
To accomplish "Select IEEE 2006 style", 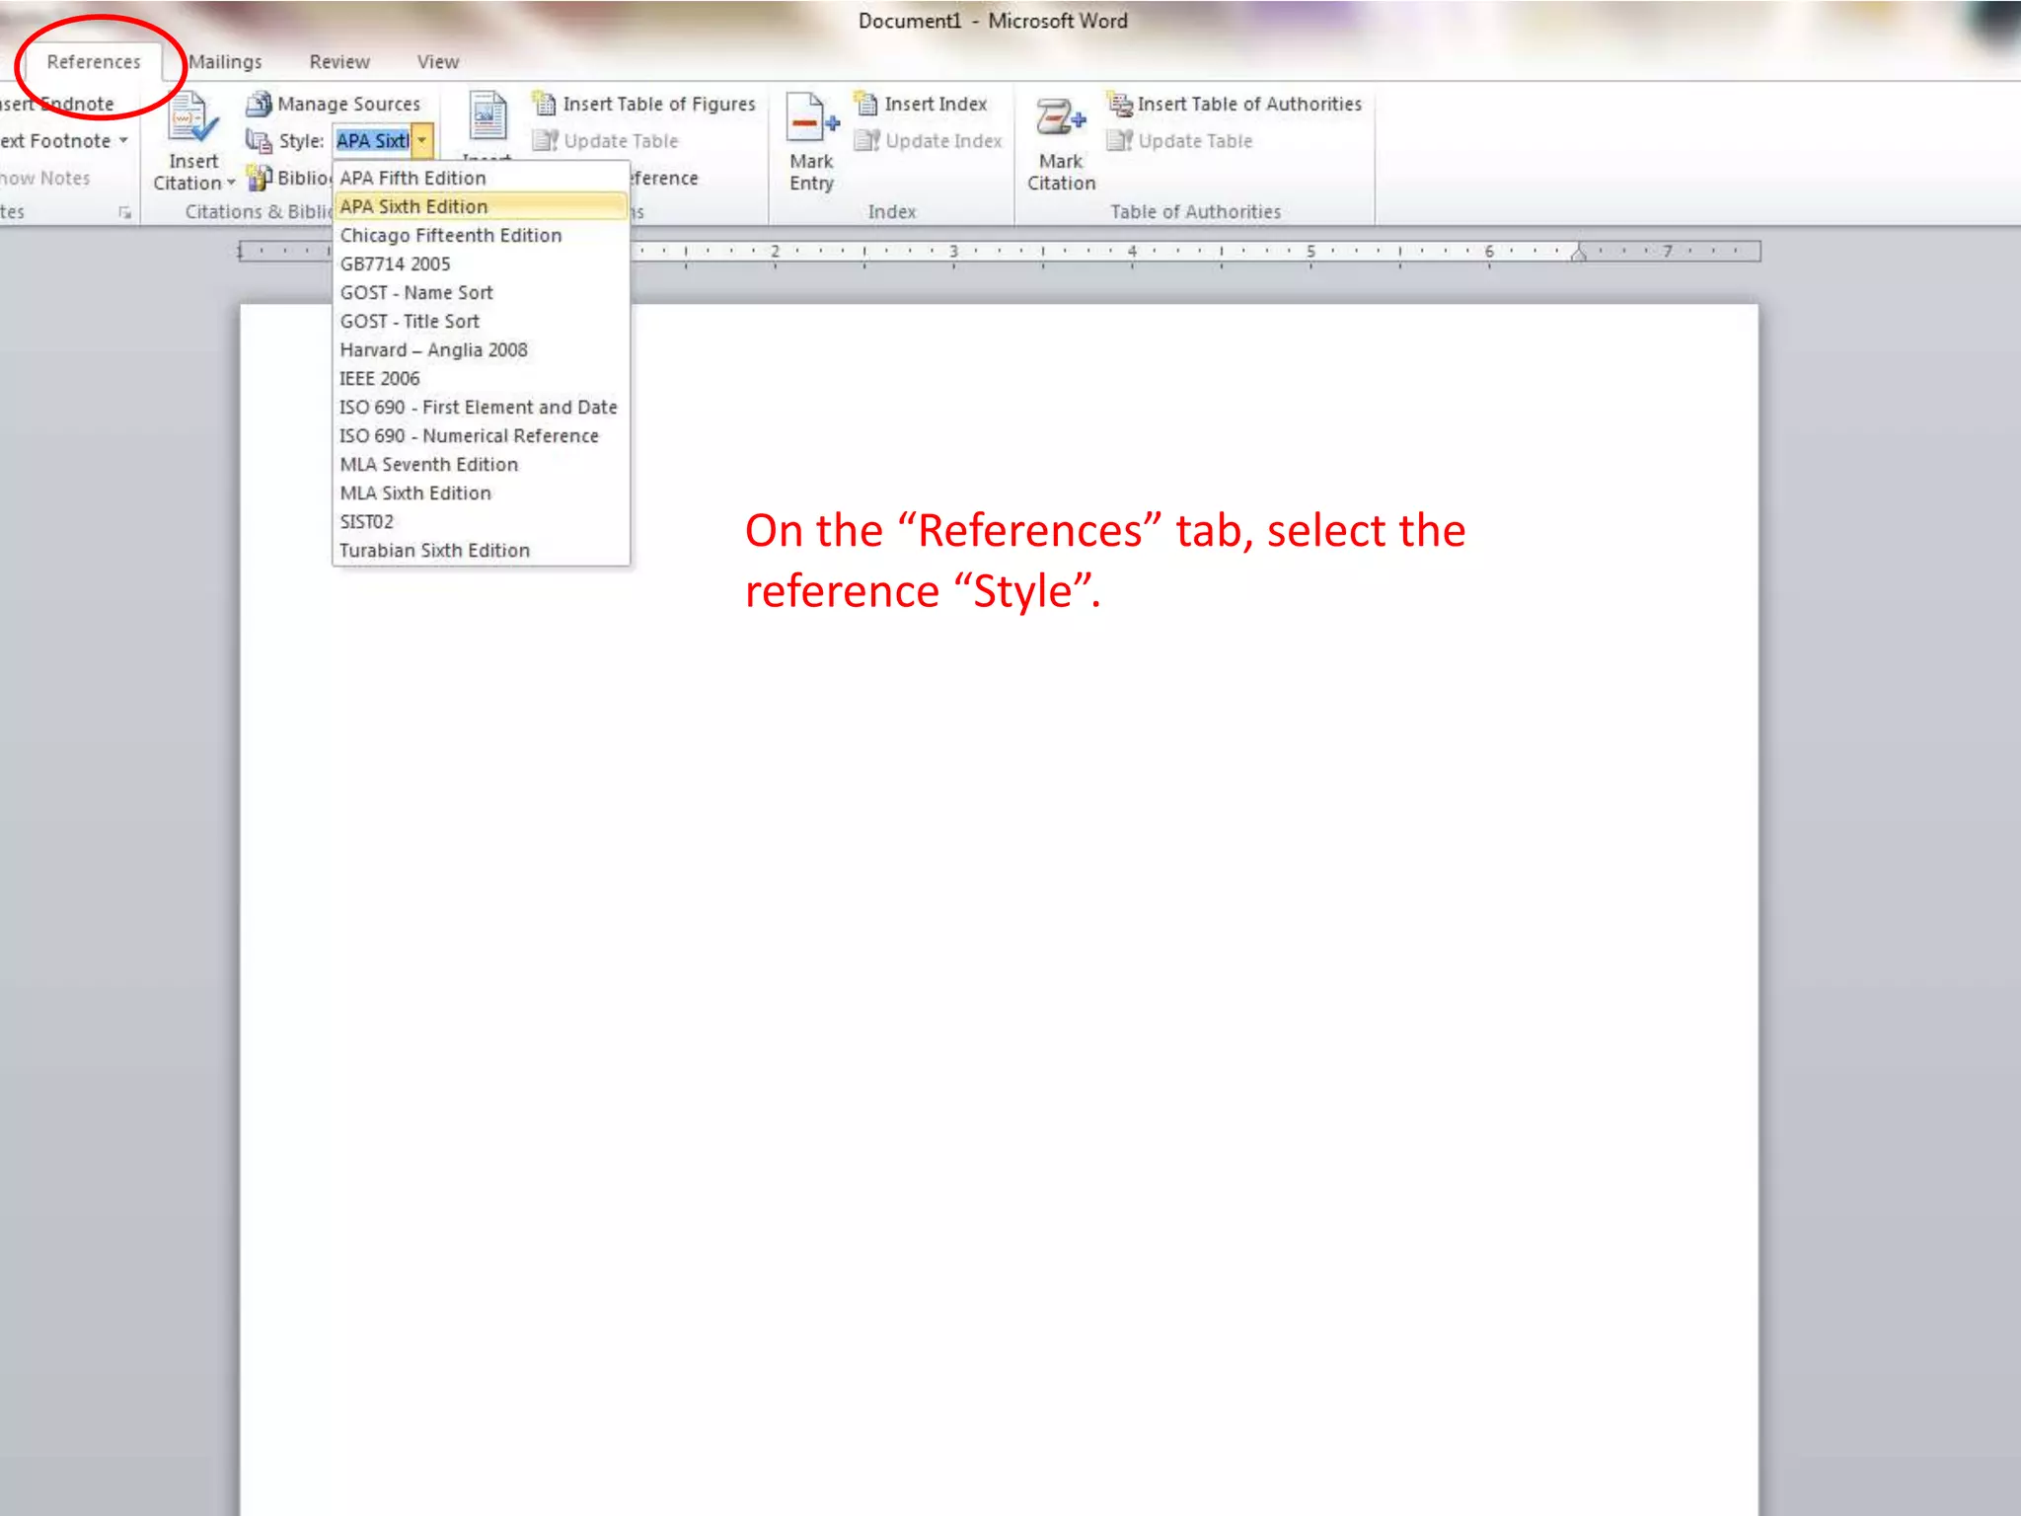I will pyautogui.click(x=481, y=378).
